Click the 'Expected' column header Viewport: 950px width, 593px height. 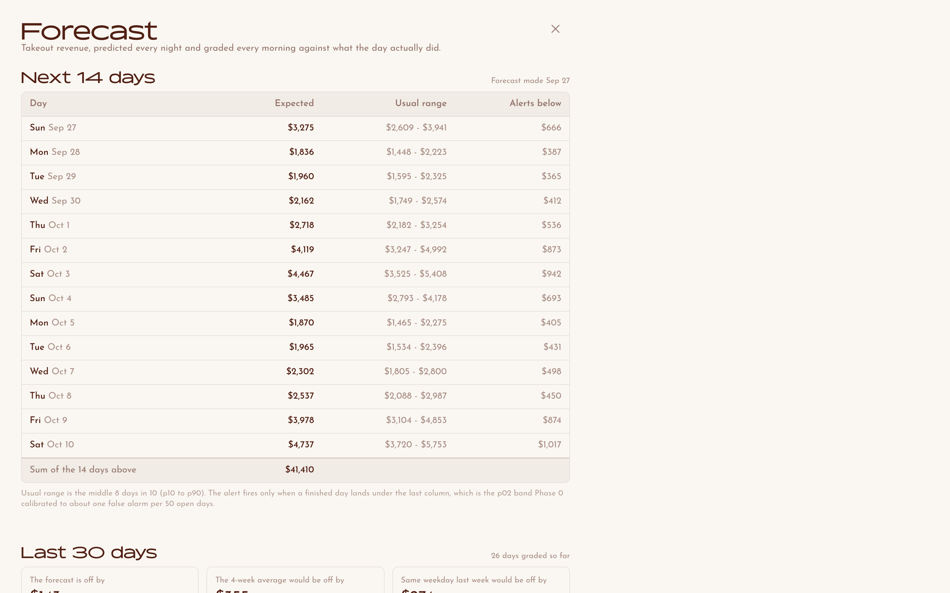(x=294, y=103)
